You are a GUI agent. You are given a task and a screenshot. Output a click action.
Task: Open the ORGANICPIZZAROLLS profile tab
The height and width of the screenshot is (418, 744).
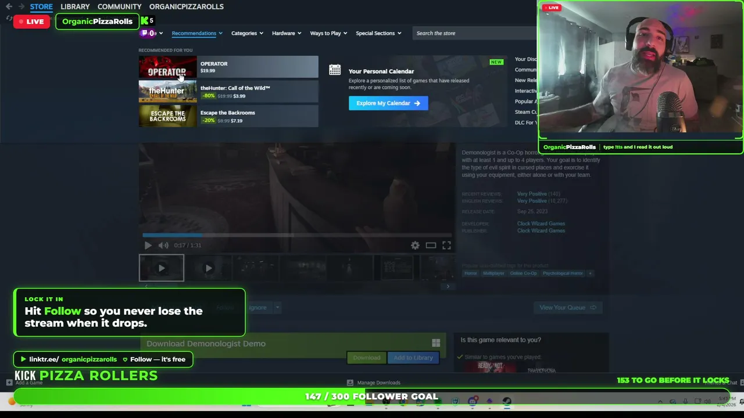click(187, 6)
